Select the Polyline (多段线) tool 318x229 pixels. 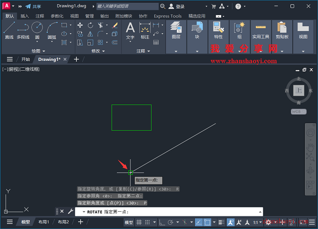[23, 30]
